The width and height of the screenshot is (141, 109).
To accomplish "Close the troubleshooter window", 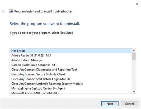I will [137, 4].
